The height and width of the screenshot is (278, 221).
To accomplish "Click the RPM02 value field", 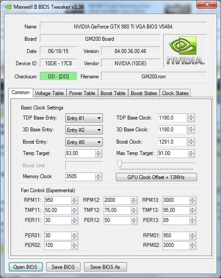I will 176,245.
